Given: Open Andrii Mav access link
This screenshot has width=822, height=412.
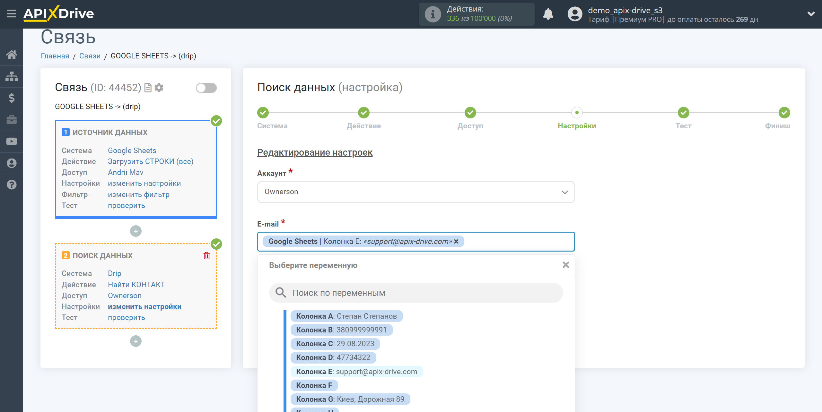Looking at the screenshot, I should tap(126, 172).
